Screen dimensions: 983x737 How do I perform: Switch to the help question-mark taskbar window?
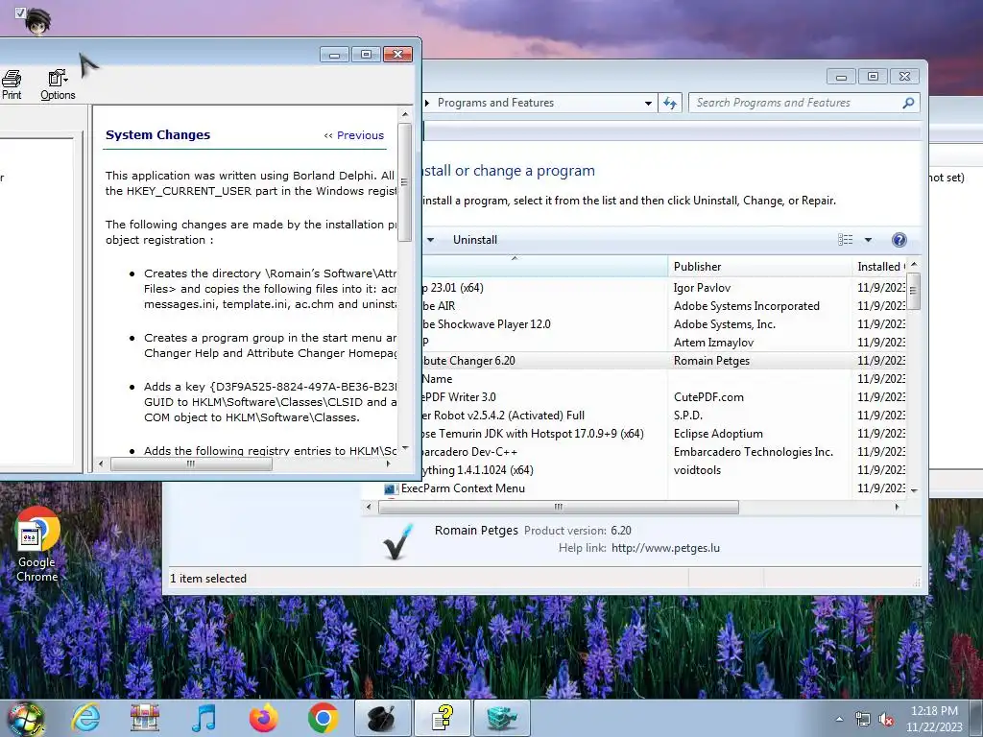point(442,718)
